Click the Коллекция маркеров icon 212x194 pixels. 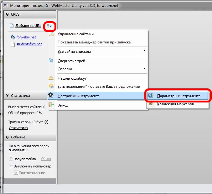click(x=151, y=104)
